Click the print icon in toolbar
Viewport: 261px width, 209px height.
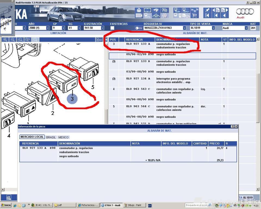139,10
